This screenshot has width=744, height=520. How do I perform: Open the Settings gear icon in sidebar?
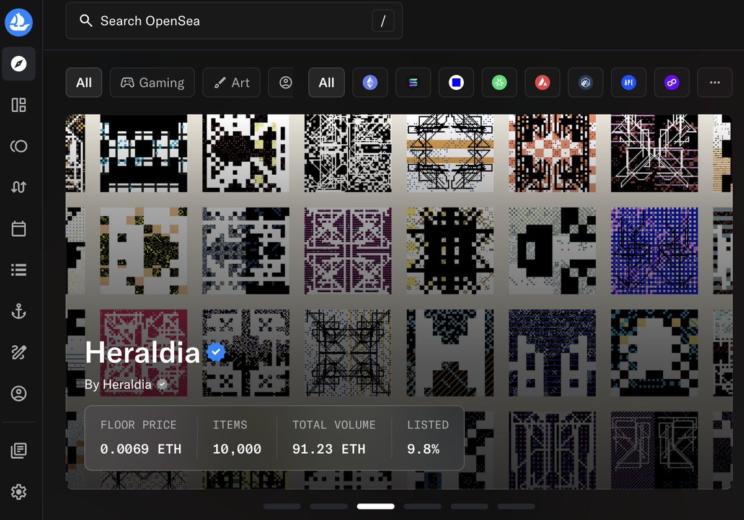click(19, 492)
